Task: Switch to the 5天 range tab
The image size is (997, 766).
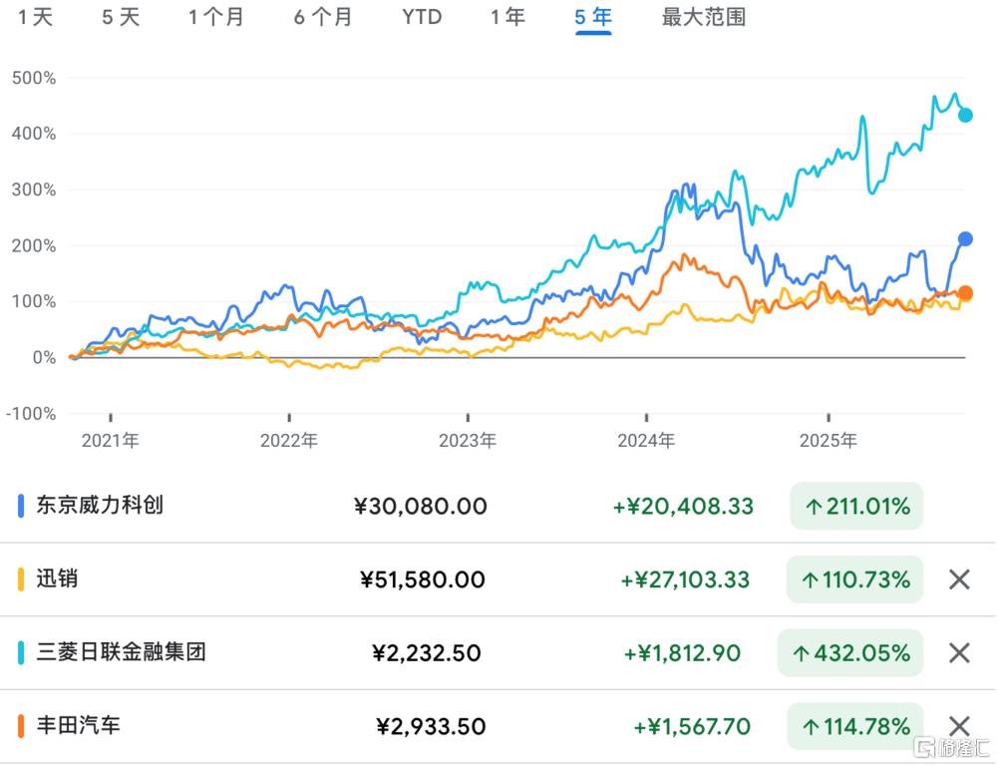Action: 121,18
